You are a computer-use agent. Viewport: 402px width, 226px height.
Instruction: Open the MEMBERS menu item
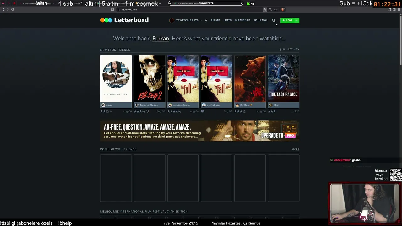pos(243,20)
